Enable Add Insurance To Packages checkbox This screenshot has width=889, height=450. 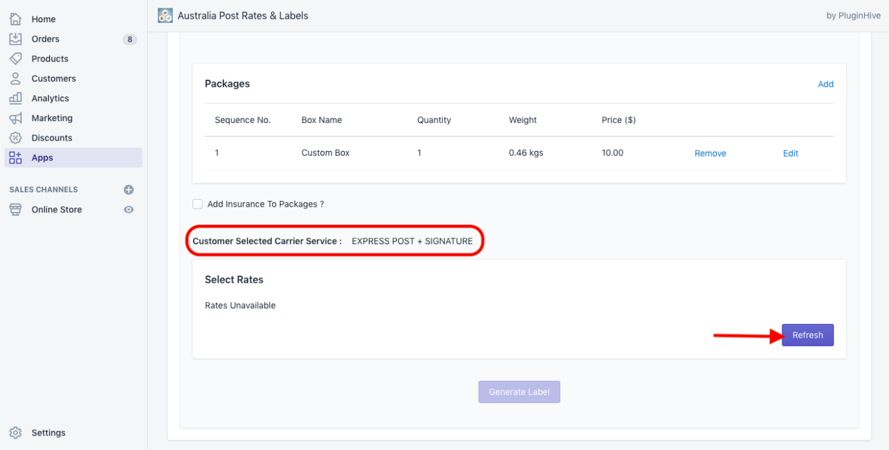pos(197,204)
